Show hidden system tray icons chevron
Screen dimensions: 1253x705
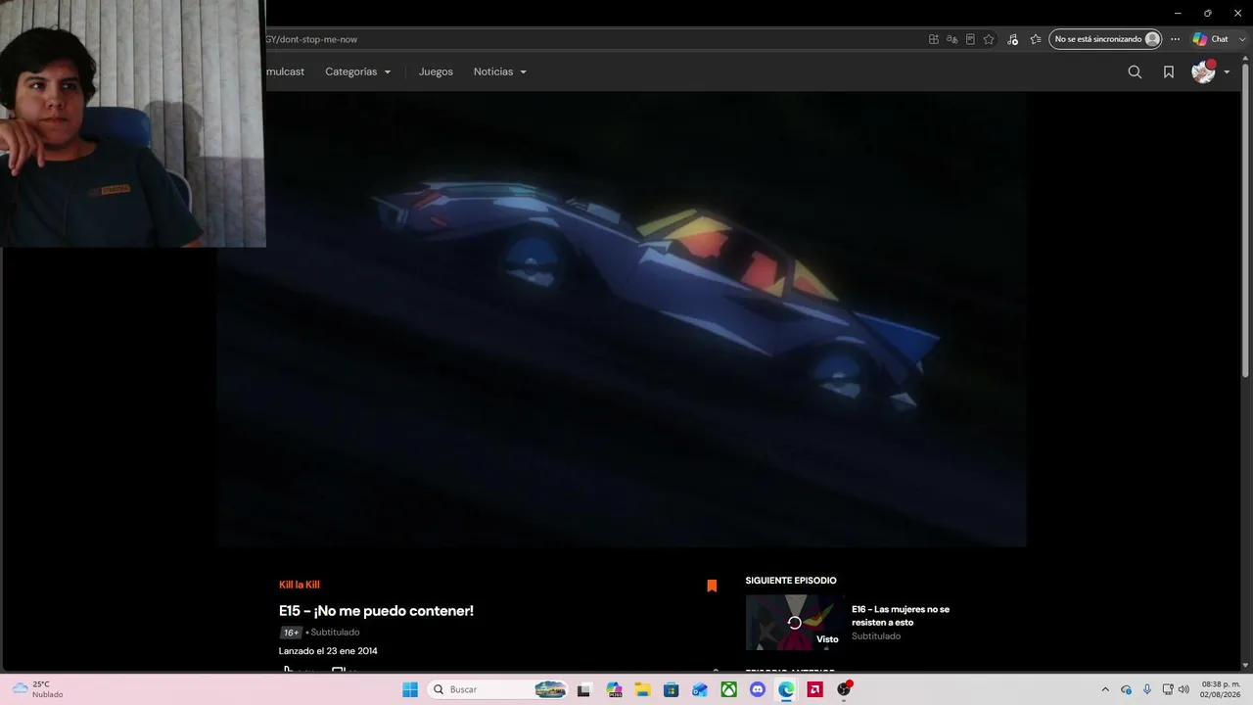(1105, 689)
